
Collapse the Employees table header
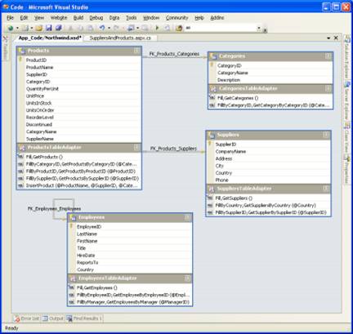pos(187,217)
